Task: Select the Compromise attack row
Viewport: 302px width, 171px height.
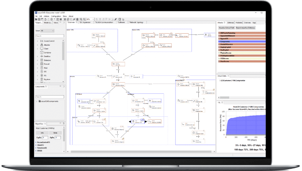Action: [242, 42]
